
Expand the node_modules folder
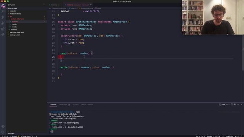tap(15, 14)
